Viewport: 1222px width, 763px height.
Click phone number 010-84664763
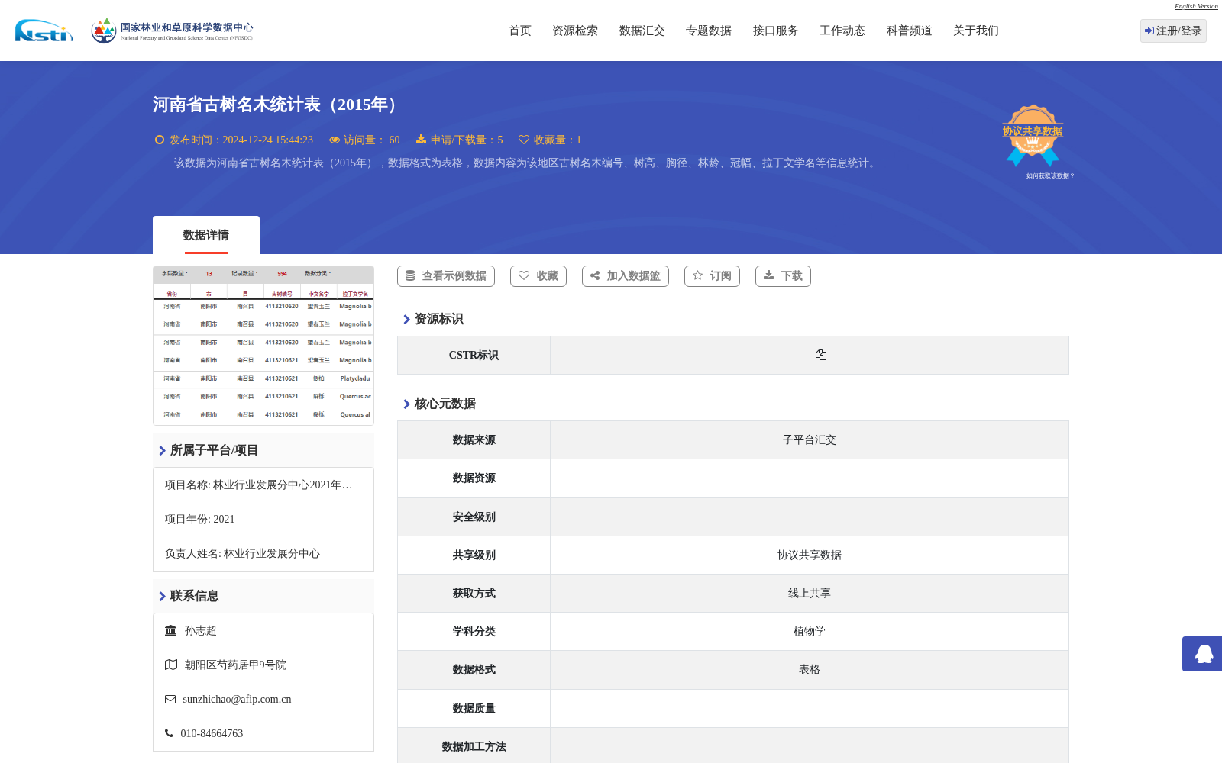pos(212,733)
